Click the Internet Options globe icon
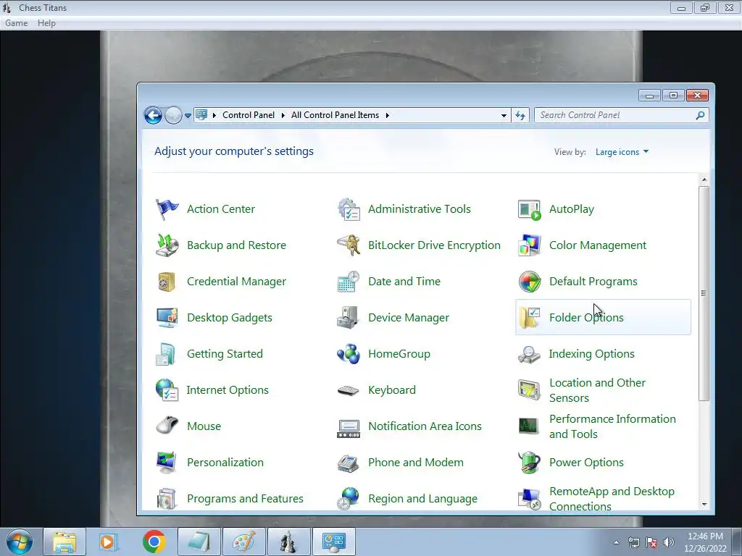Screen dimensions: 742x556 click(x=167, y=389)
